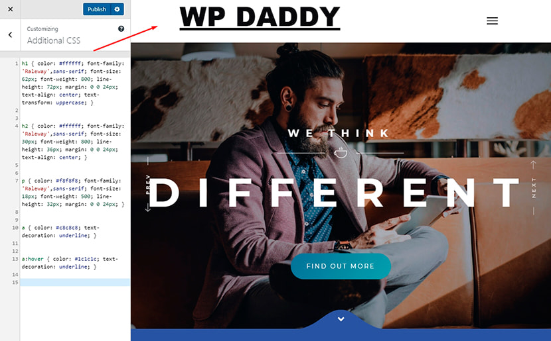
Task: Click the scroll-down chevron at the bottom of the hero
Action: coord(341,319)
